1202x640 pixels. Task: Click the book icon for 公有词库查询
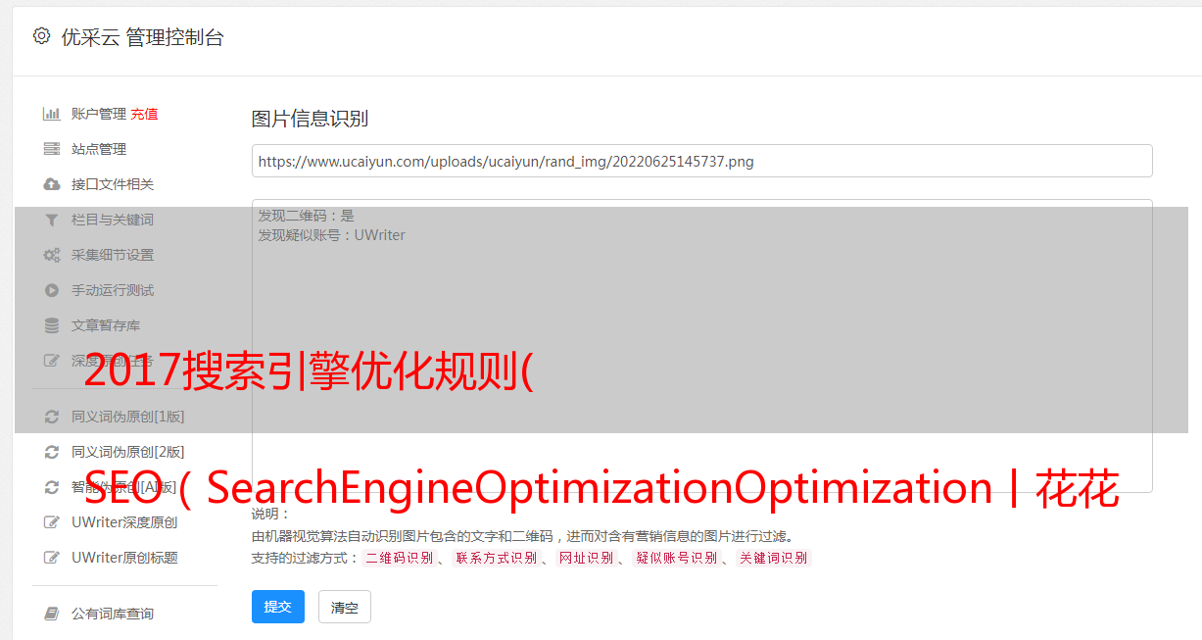(x=51, y=614)
